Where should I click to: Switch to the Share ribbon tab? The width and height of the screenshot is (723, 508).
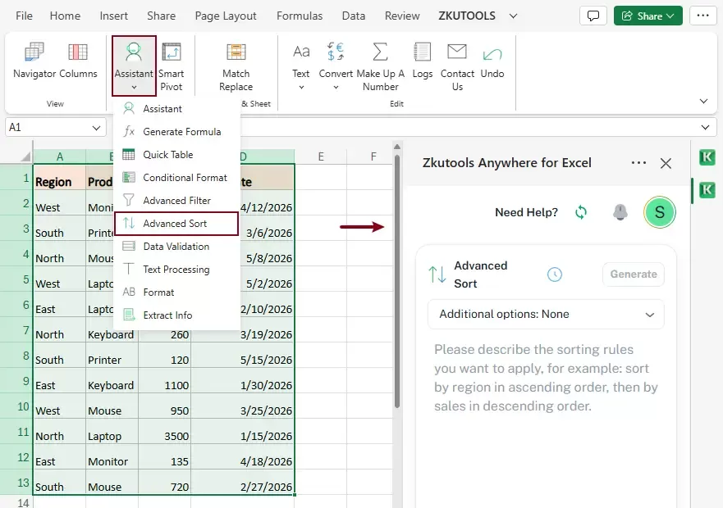pyautogui.click(x=161, y=16)
